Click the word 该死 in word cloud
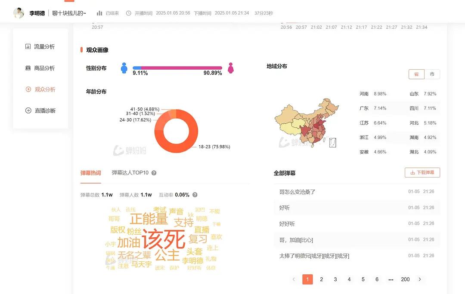 [164, 239]
